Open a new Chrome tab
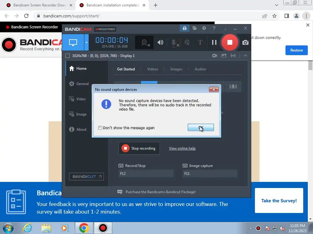The height and width of the screenshot is (234, 313). (156, 5)
